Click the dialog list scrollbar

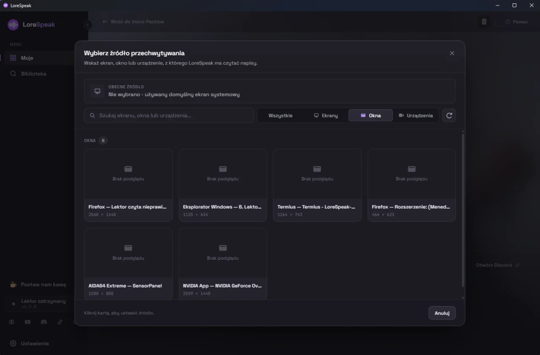coord(463,211)
